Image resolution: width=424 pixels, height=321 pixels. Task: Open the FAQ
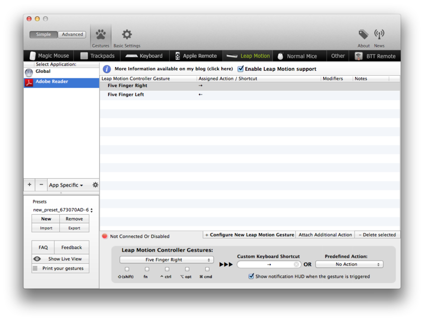point(43,247)
